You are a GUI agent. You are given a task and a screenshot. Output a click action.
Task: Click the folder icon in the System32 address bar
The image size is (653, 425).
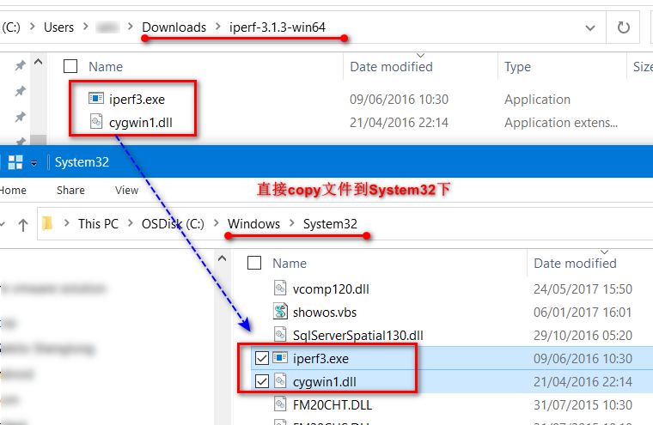click(x=47, y=223)
